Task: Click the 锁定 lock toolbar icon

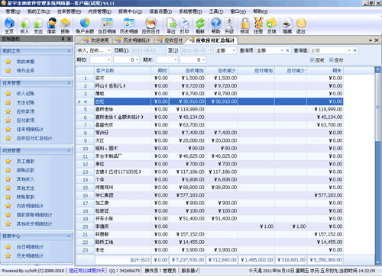Action: [245, 25]
